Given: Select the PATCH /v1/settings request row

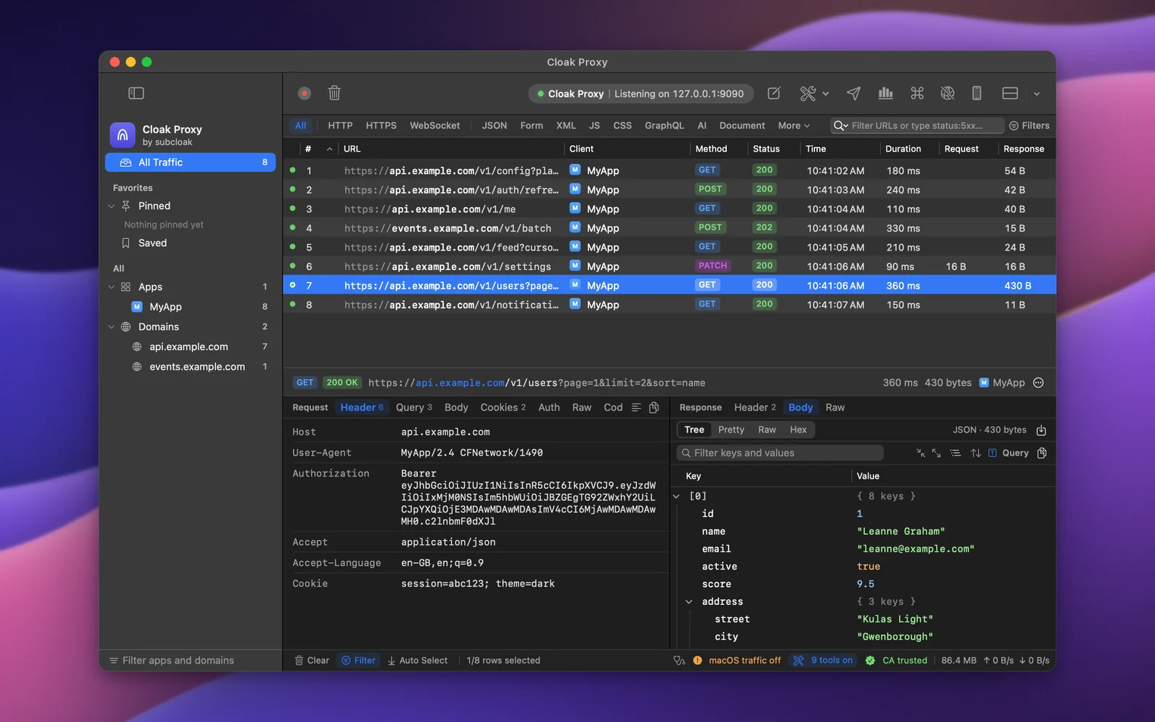Looking at the screenshot, I should pyautogui.click(x=669, y=266).
